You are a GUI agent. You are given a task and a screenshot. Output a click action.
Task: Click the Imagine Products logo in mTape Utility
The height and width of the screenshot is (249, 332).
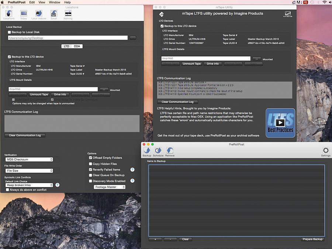click(x=288, y=14)
